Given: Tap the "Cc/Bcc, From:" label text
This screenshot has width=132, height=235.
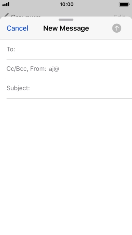Looking at the screenshot, I should point(26,69).
